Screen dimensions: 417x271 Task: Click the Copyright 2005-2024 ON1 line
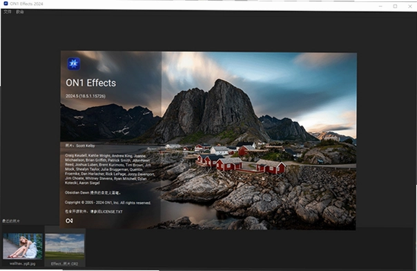108,203
